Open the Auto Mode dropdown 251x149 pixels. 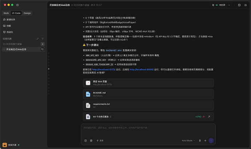coord(188,141)
